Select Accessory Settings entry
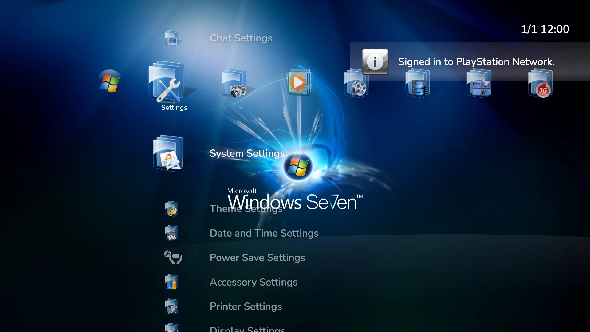This screenshot has width=590, height=332. 254,282
